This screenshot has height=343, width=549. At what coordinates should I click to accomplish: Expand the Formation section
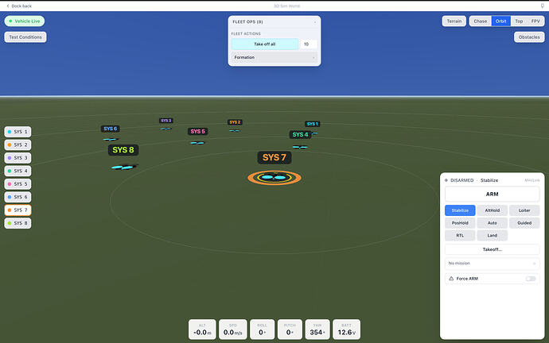tap(274, 57)
